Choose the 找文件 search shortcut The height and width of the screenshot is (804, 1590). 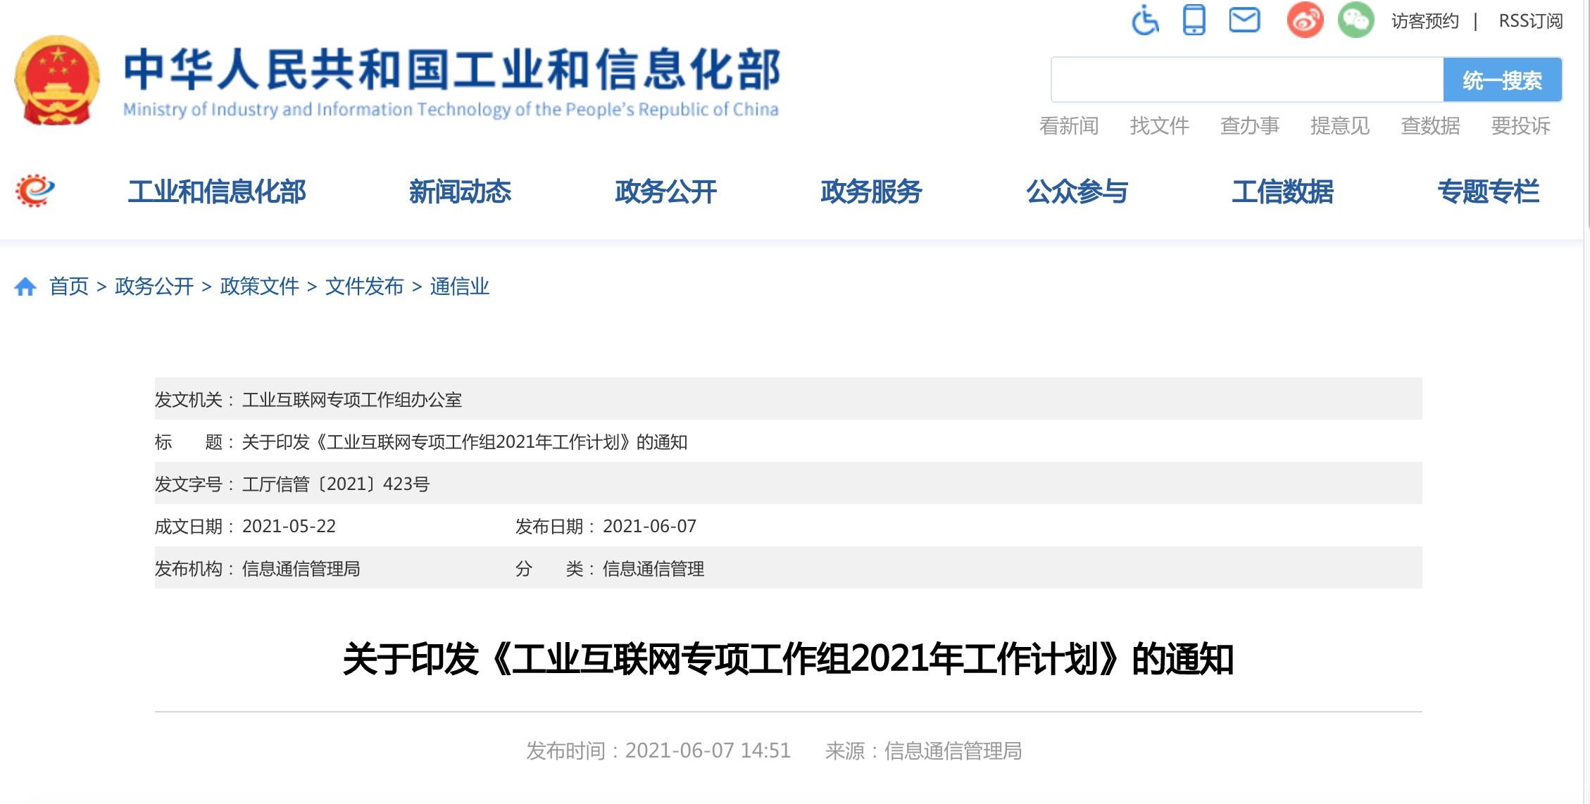1159,126
